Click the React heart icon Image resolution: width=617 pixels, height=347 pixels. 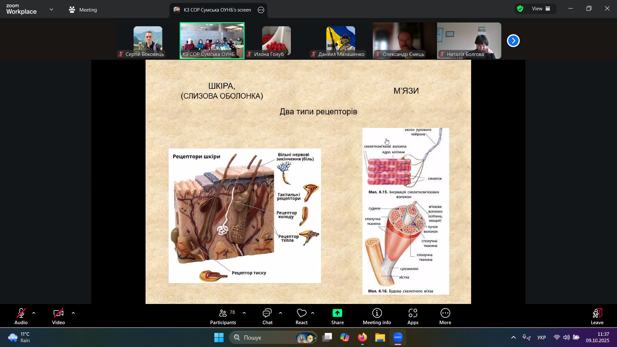click(x=301, y=316)
